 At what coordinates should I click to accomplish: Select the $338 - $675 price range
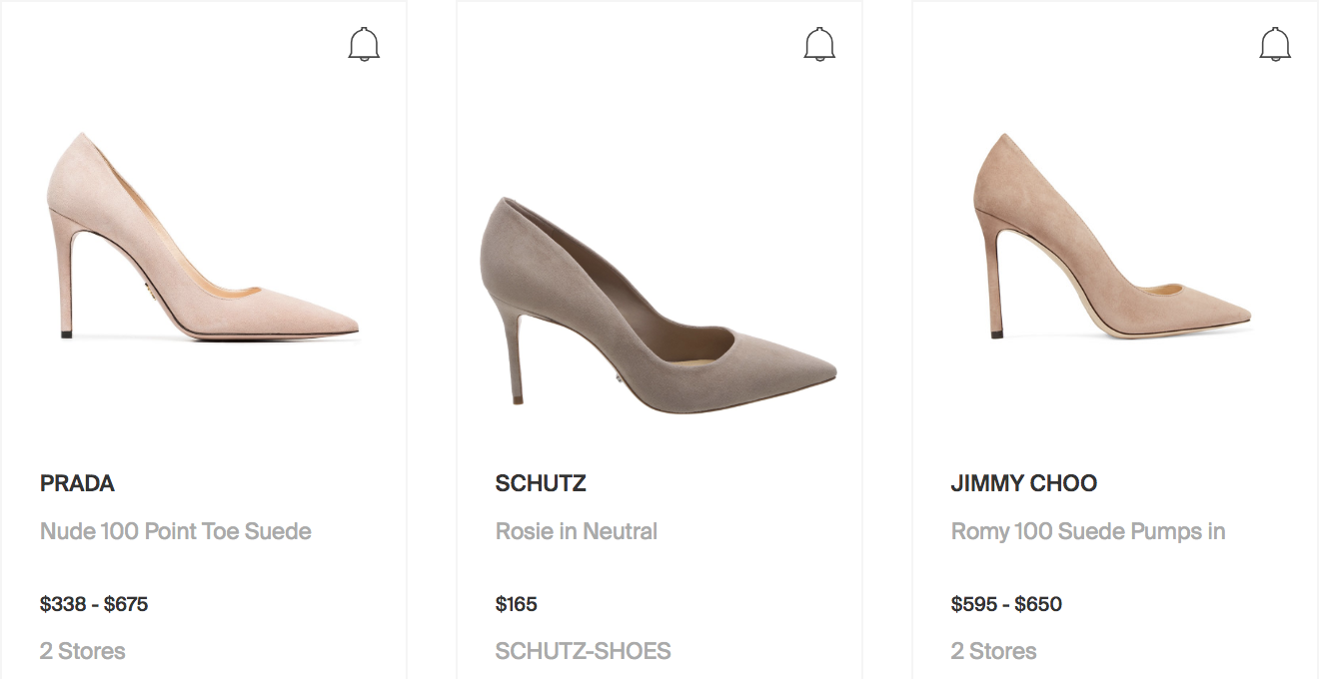click(x=94, y=604)
